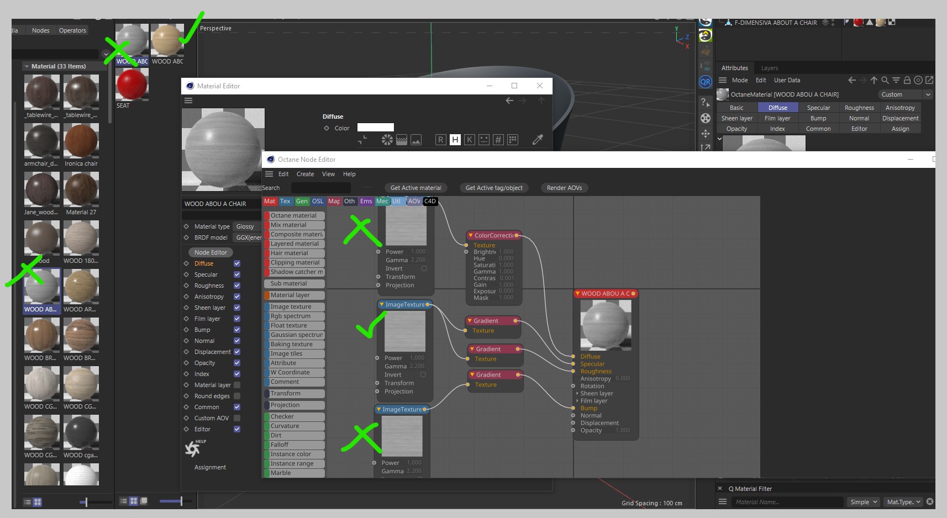Switch color sliders to RGB mode (R)
The image size is (947, 518).
coord(440,140)
